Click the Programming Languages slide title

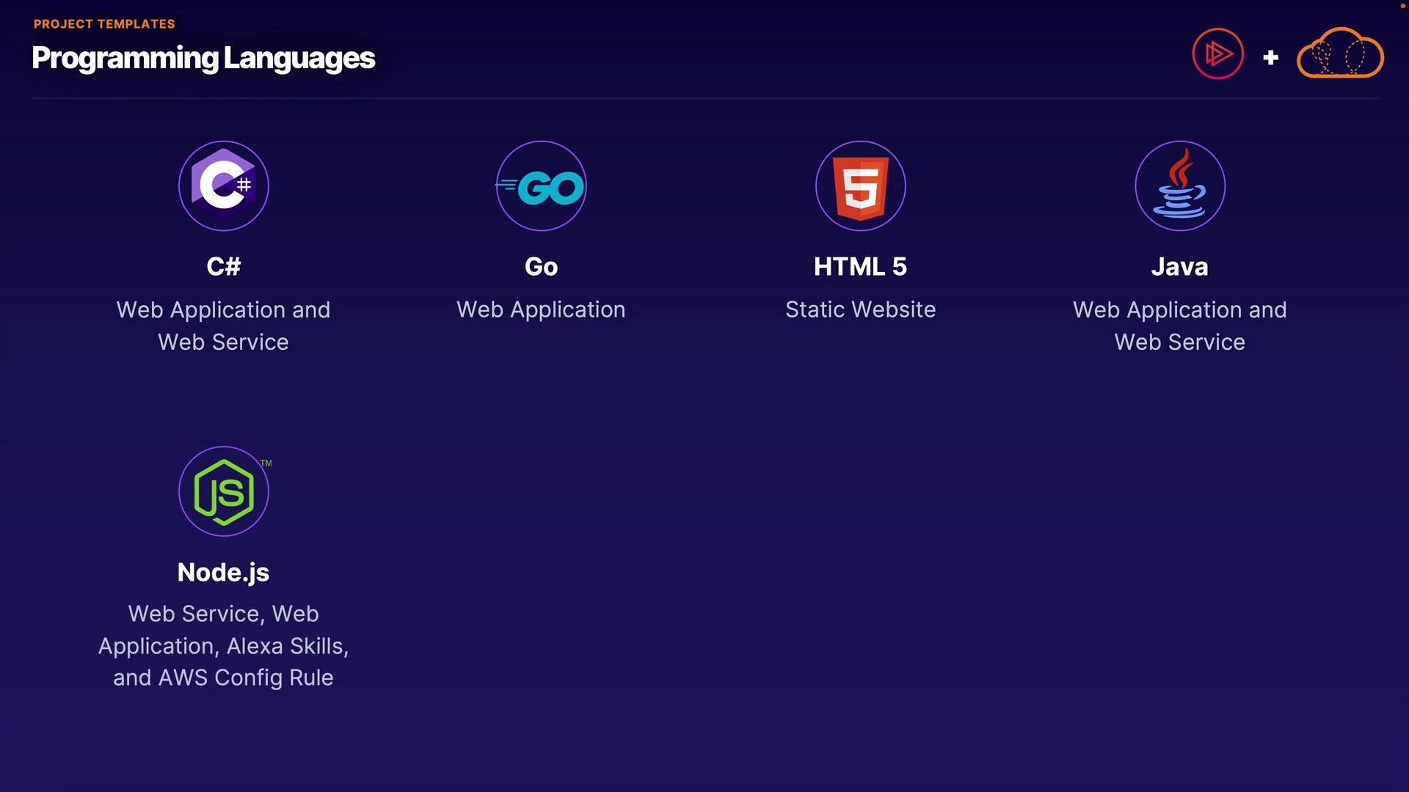[203, 58]
